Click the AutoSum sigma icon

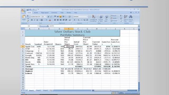(121, 16)
